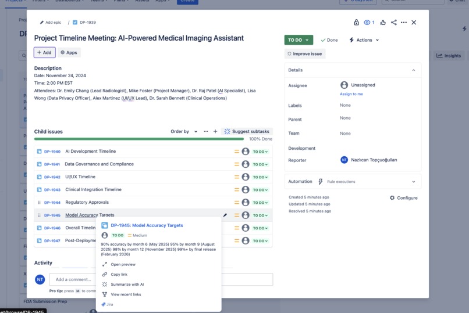Click Improve issue button

[304, 53]
